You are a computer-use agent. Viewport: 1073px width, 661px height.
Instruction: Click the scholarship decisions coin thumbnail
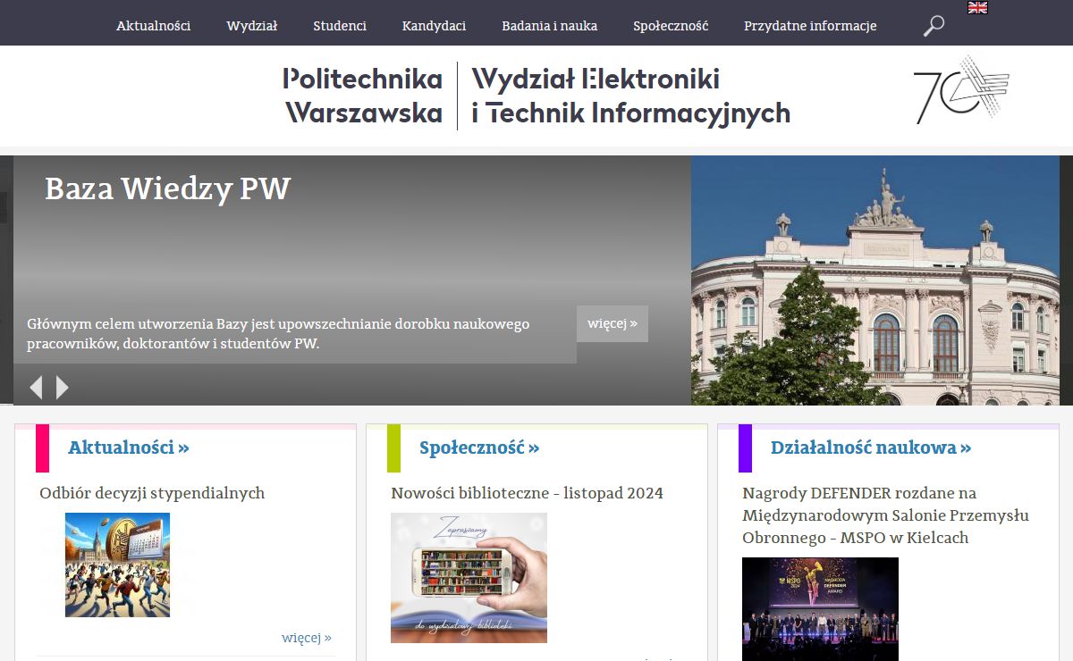pyautogui.click(x=117, y=565)
